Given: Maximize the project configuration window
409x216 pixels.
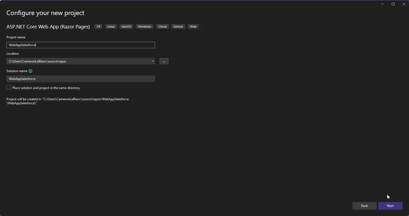Looking at the screenshot, I should [x=393, y=4].
